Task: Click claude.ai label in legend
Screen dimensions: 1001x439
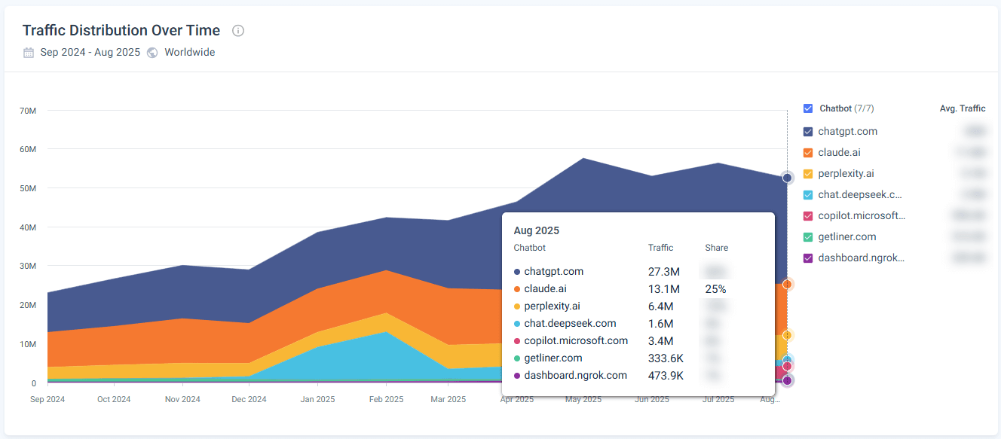Action: coord(839,153)
